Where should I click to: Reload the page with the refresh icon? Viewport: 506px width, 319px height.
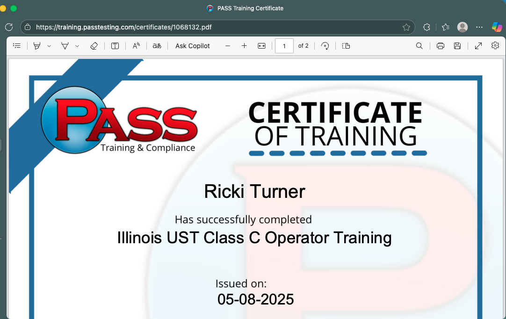click(x=9, y=27)
